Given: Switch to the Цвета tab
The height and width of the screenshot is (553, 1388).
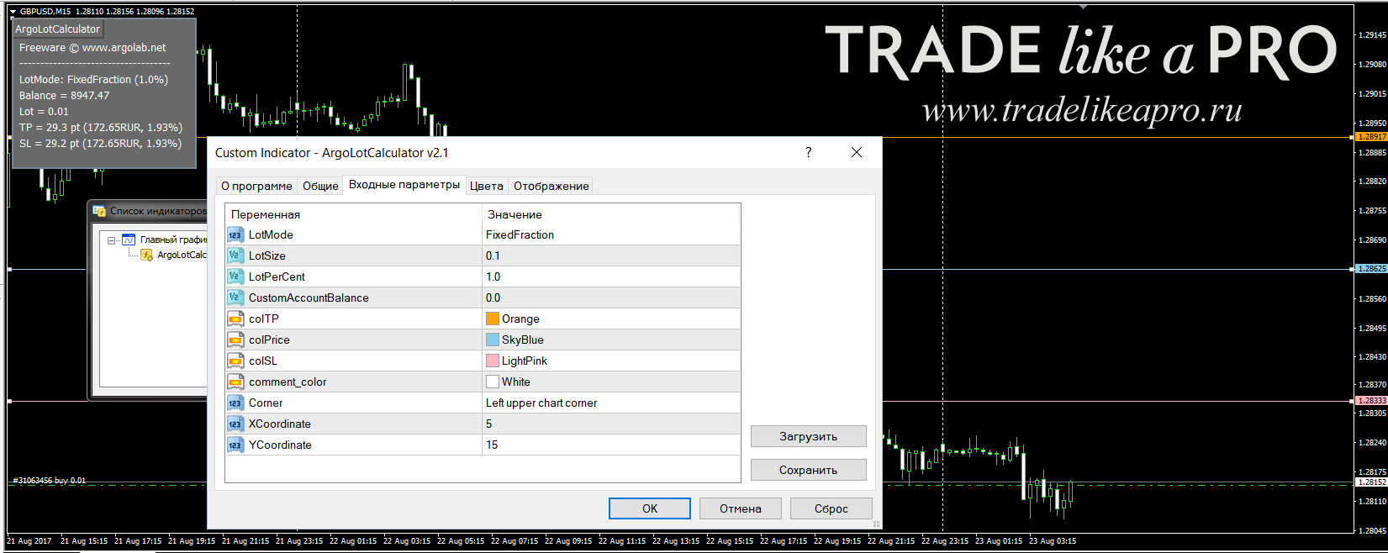Looking at the screenshot, I should point(486,186).
